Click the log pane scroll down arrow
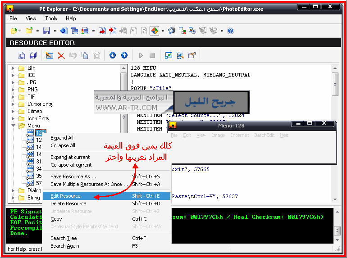 point(337,240)
